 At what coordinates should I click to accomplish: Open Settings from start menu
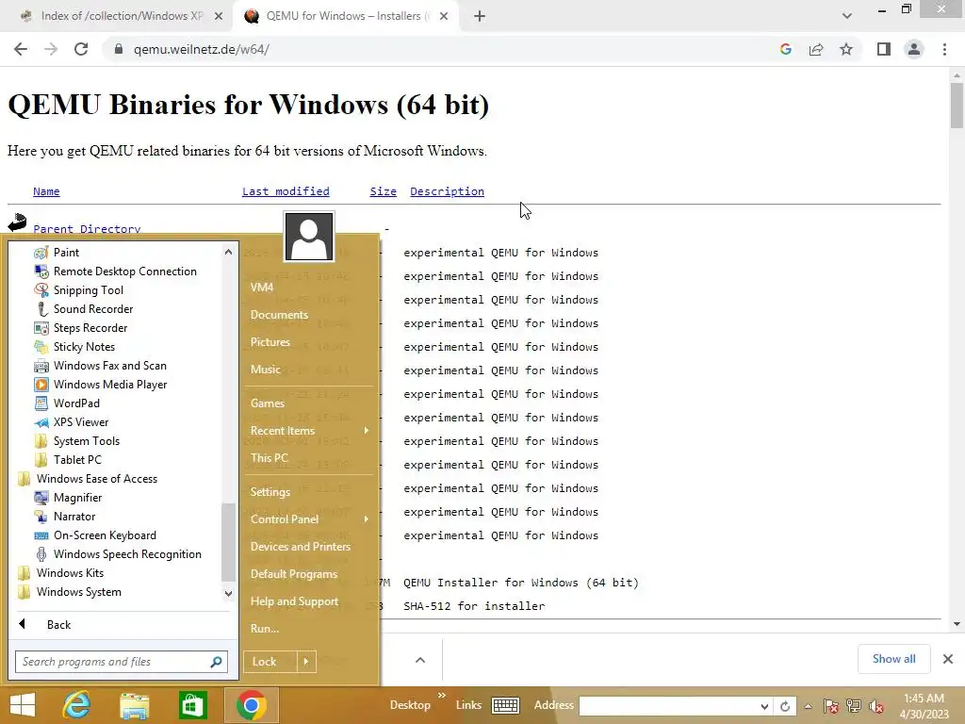click(x=270, y=492)
